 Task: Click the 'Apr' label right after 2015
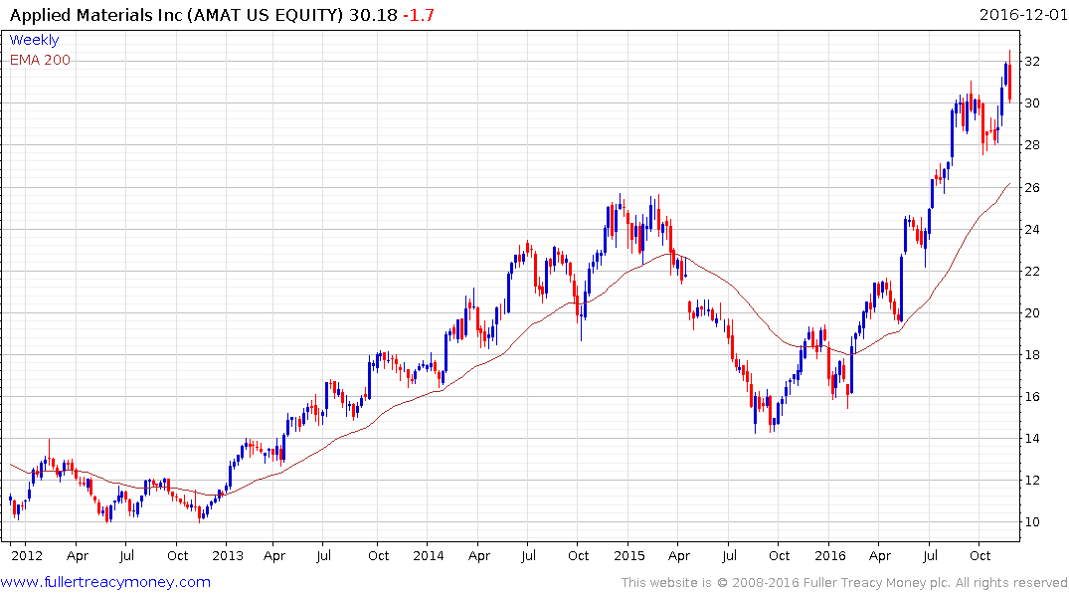click(679, 555)
